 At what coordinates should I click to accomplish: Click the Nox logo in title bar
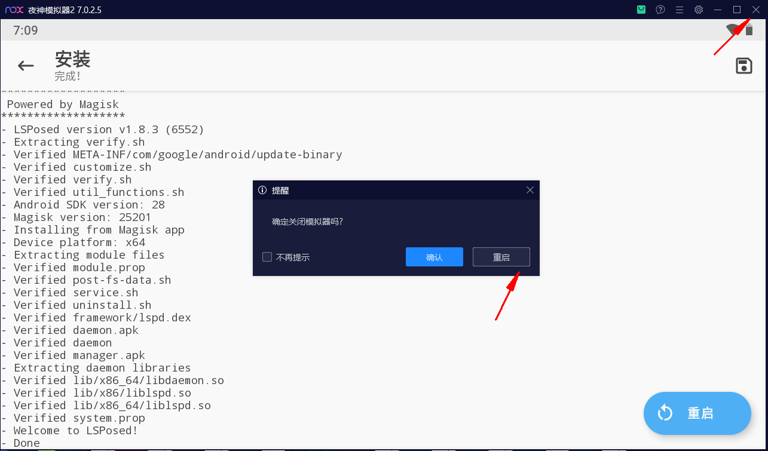14,10
